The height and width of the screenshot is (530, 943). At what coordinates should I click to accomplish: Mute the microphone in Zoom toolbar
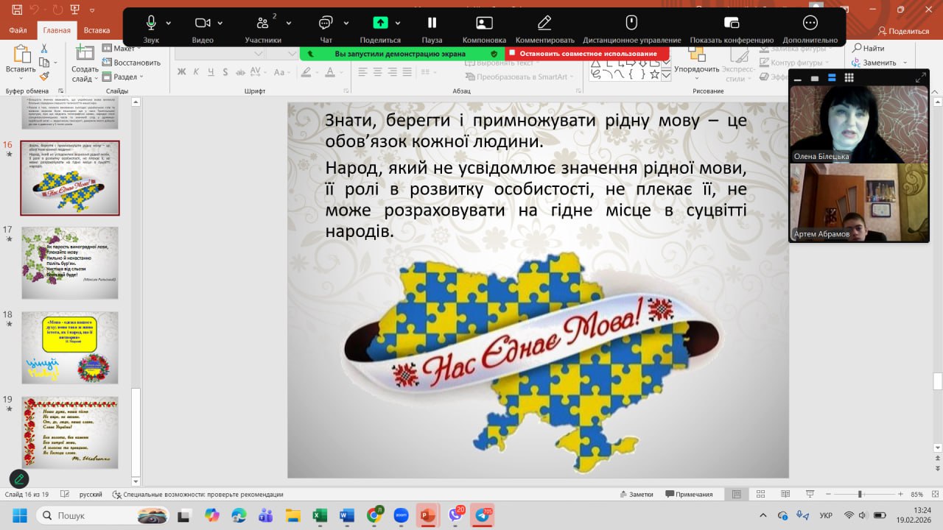[x=151, y=23]
